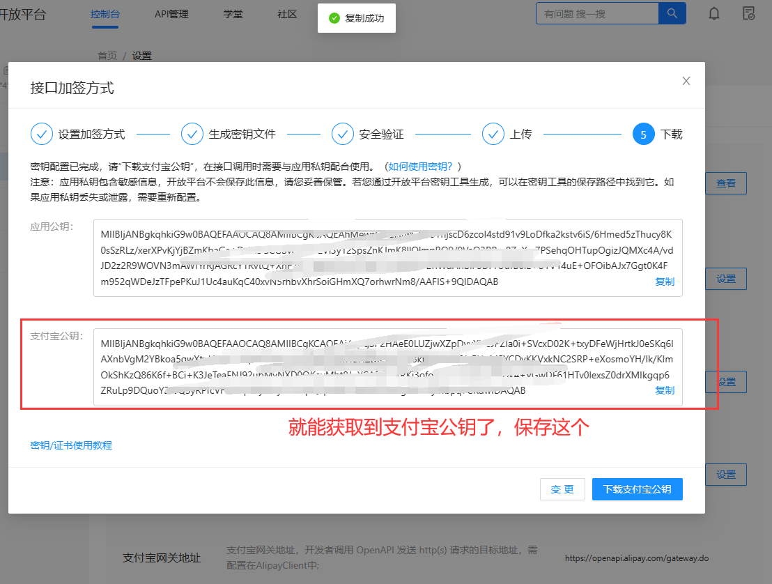
Task: Click the step 5 下载 circle
Action: click(x=643, y=134)
